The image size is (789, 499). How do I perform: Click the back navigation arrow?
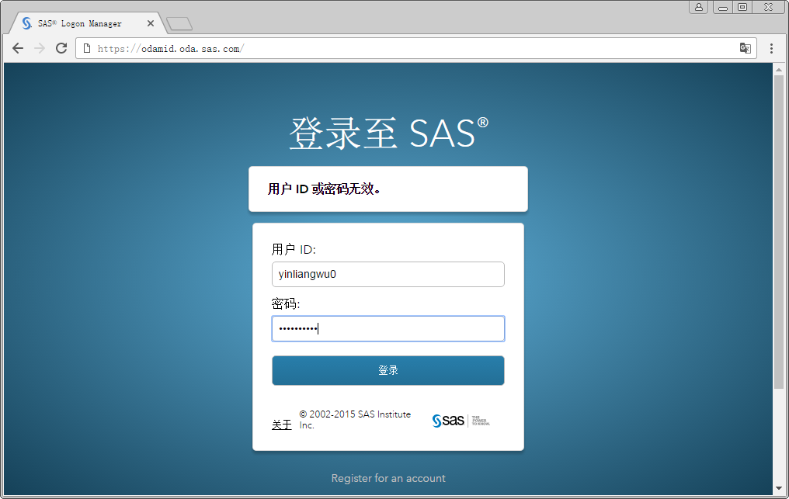pyautogui.click(x=18, y=47)
